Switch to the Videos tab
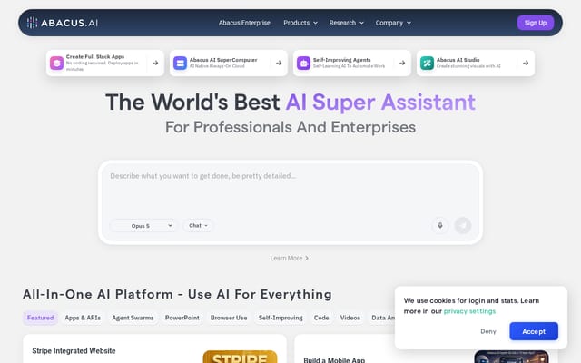581x363 pixels. [x=350, y=318]
